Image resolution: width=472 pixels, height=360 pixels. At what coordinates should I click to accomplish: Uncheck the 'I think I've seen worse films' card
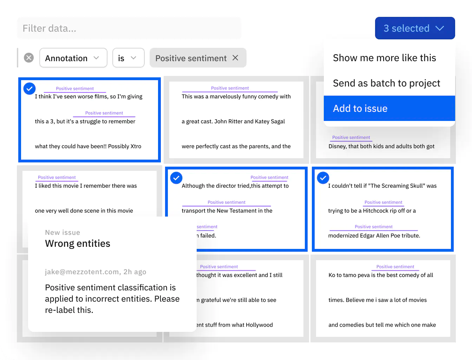pos(29,88)
